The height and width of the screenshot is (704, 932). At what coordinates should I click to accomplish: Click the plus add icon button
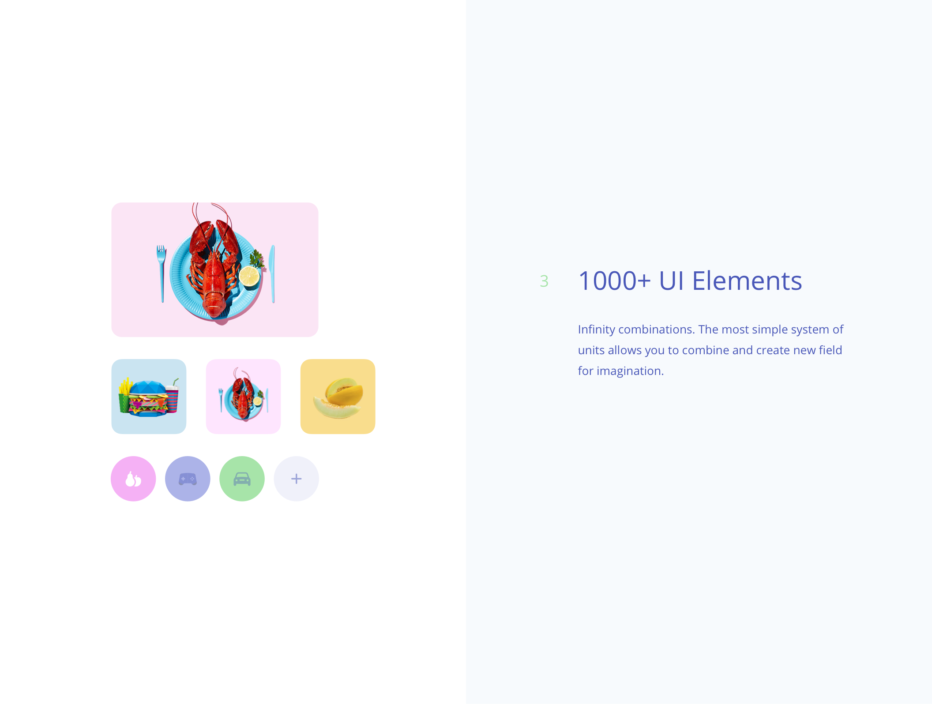296,479
